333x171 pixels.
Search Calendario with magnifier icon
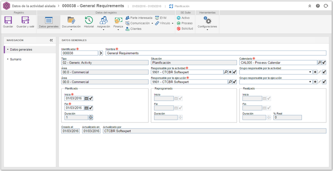point(320,63)
